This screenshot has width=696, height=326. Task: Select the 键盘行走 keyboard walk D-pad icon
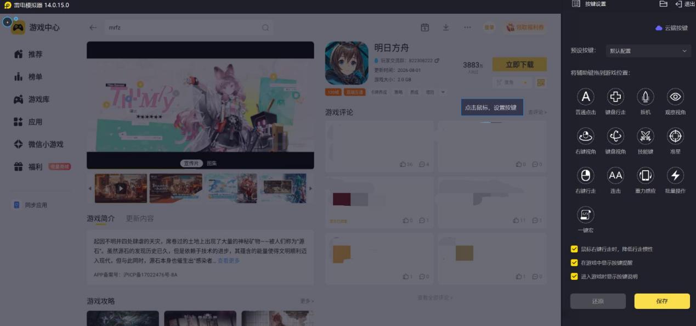point(615,97)
